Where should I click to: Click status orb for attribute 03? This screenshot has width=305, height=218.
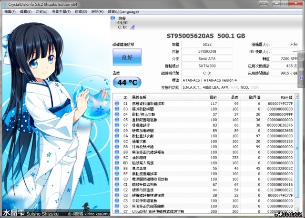pos(117,109)
